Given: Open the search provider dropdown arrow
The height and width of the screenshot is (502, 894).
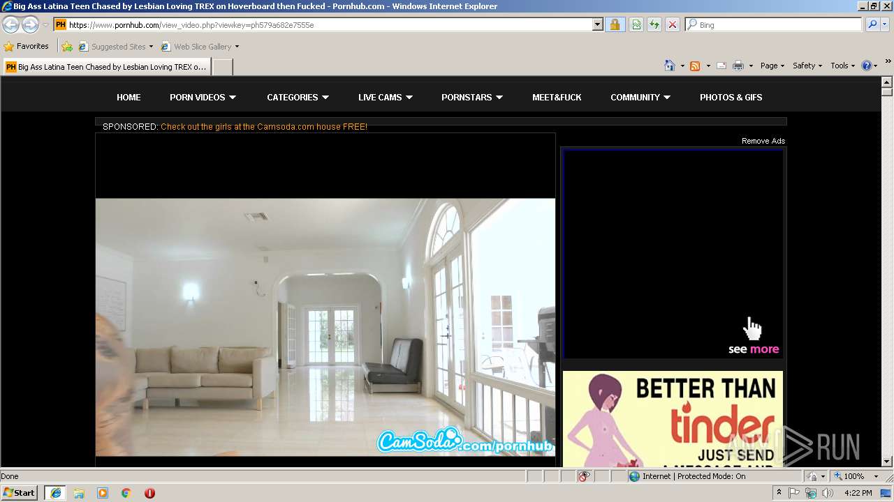Looking at the screenshot, I should coord(885,25).
